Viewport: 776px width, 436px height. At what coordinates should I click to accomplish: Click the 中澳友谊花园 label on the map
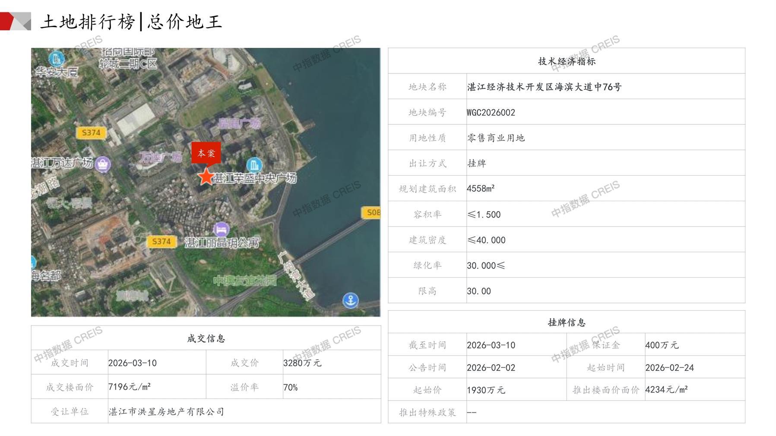(x=244, y=281)
